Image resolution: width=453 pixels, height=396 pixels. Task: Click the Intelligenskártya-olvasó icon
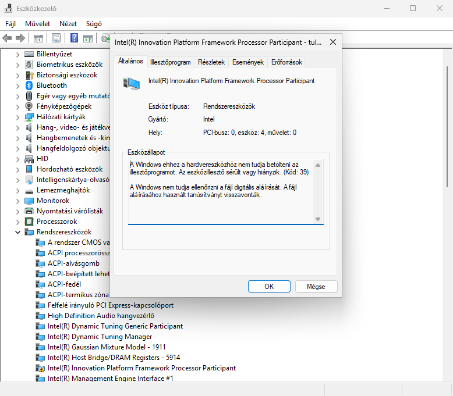pos(29,180)
